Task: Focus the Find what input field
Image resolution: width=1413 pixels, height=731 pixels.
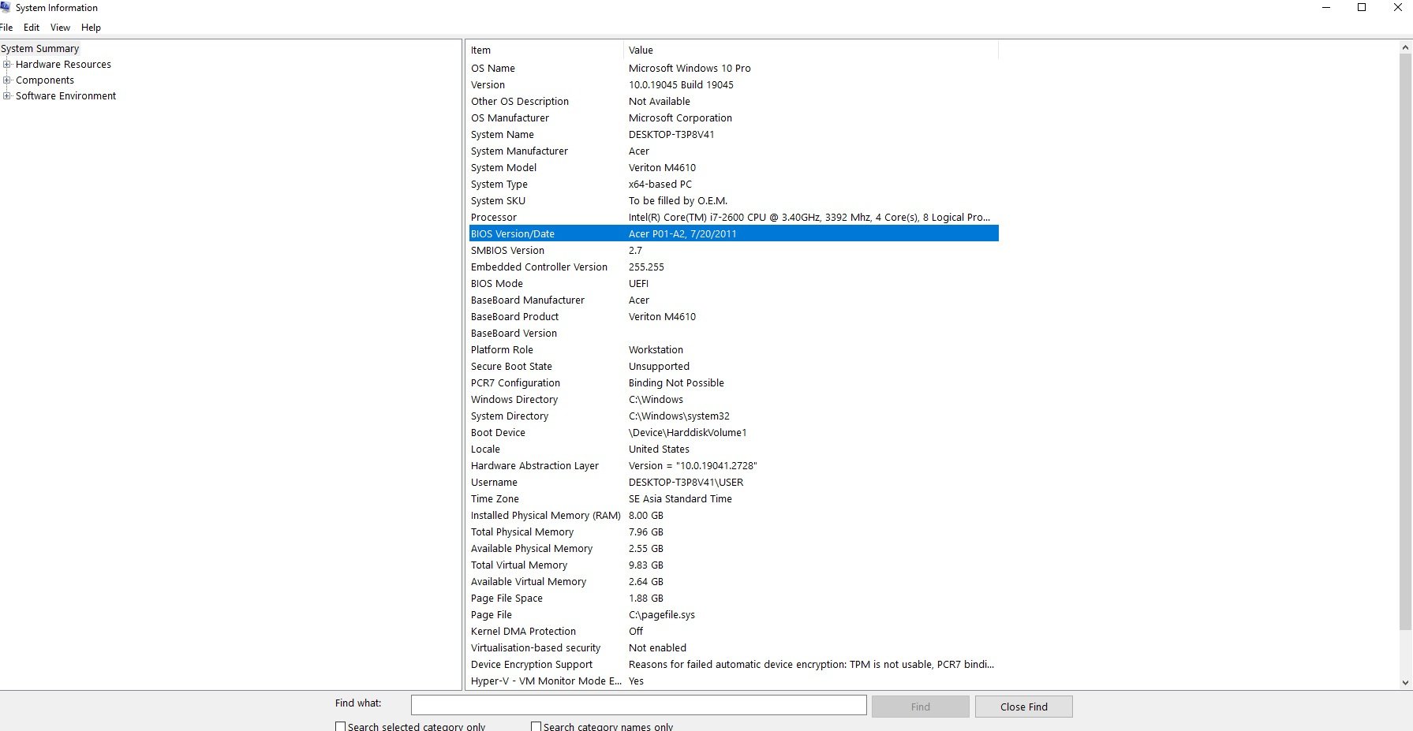Action: [x=638, y=705]
